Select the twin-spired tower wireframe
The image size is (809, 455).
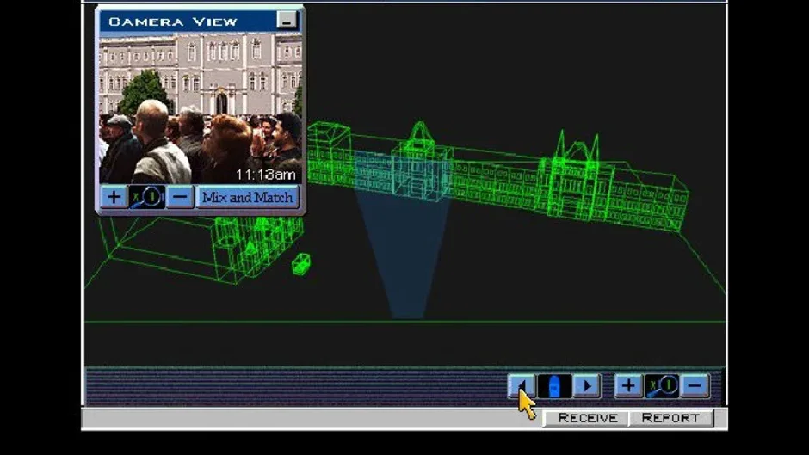point(577,175)
